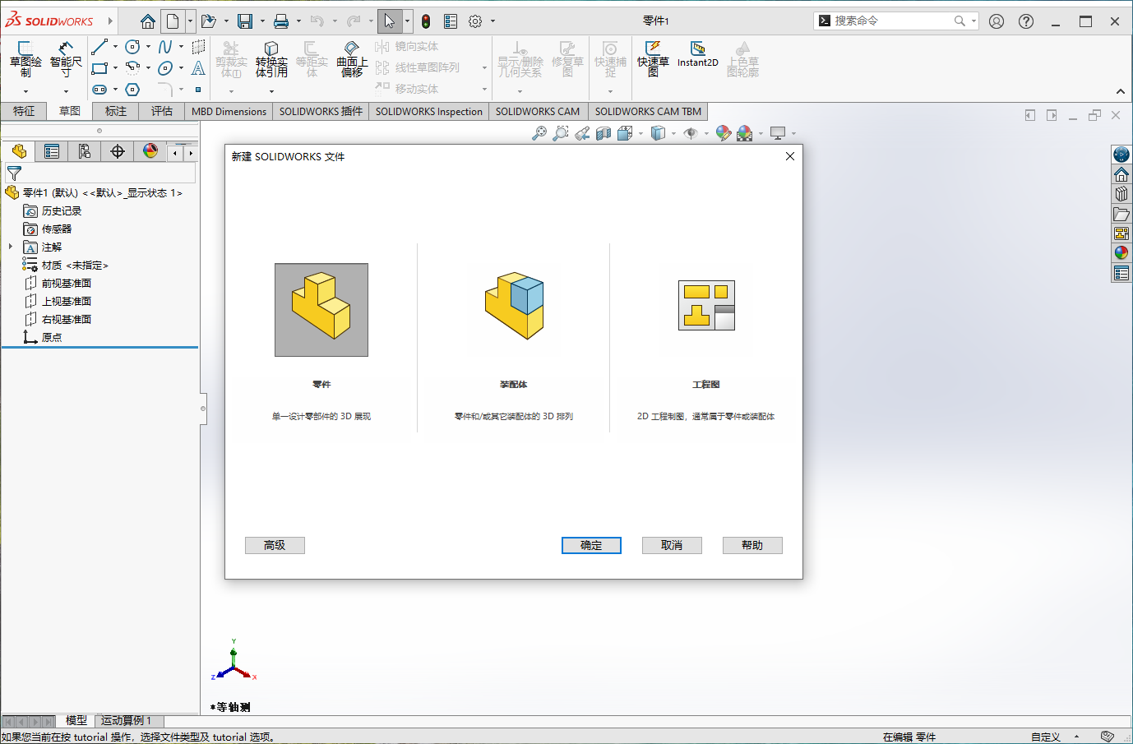Image resolution: width=1133 pixels, height=744 pixels.
Task: Click the 确定 button in the dialog
Action: coord(591,545)
